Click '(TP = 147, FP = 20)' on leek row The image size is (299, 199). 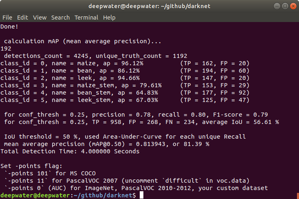(215, 78)
